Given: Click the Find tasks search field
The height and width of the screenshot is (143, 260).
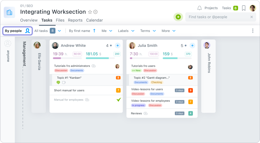Looking at the screenshot, I should (x=219, y=17).
